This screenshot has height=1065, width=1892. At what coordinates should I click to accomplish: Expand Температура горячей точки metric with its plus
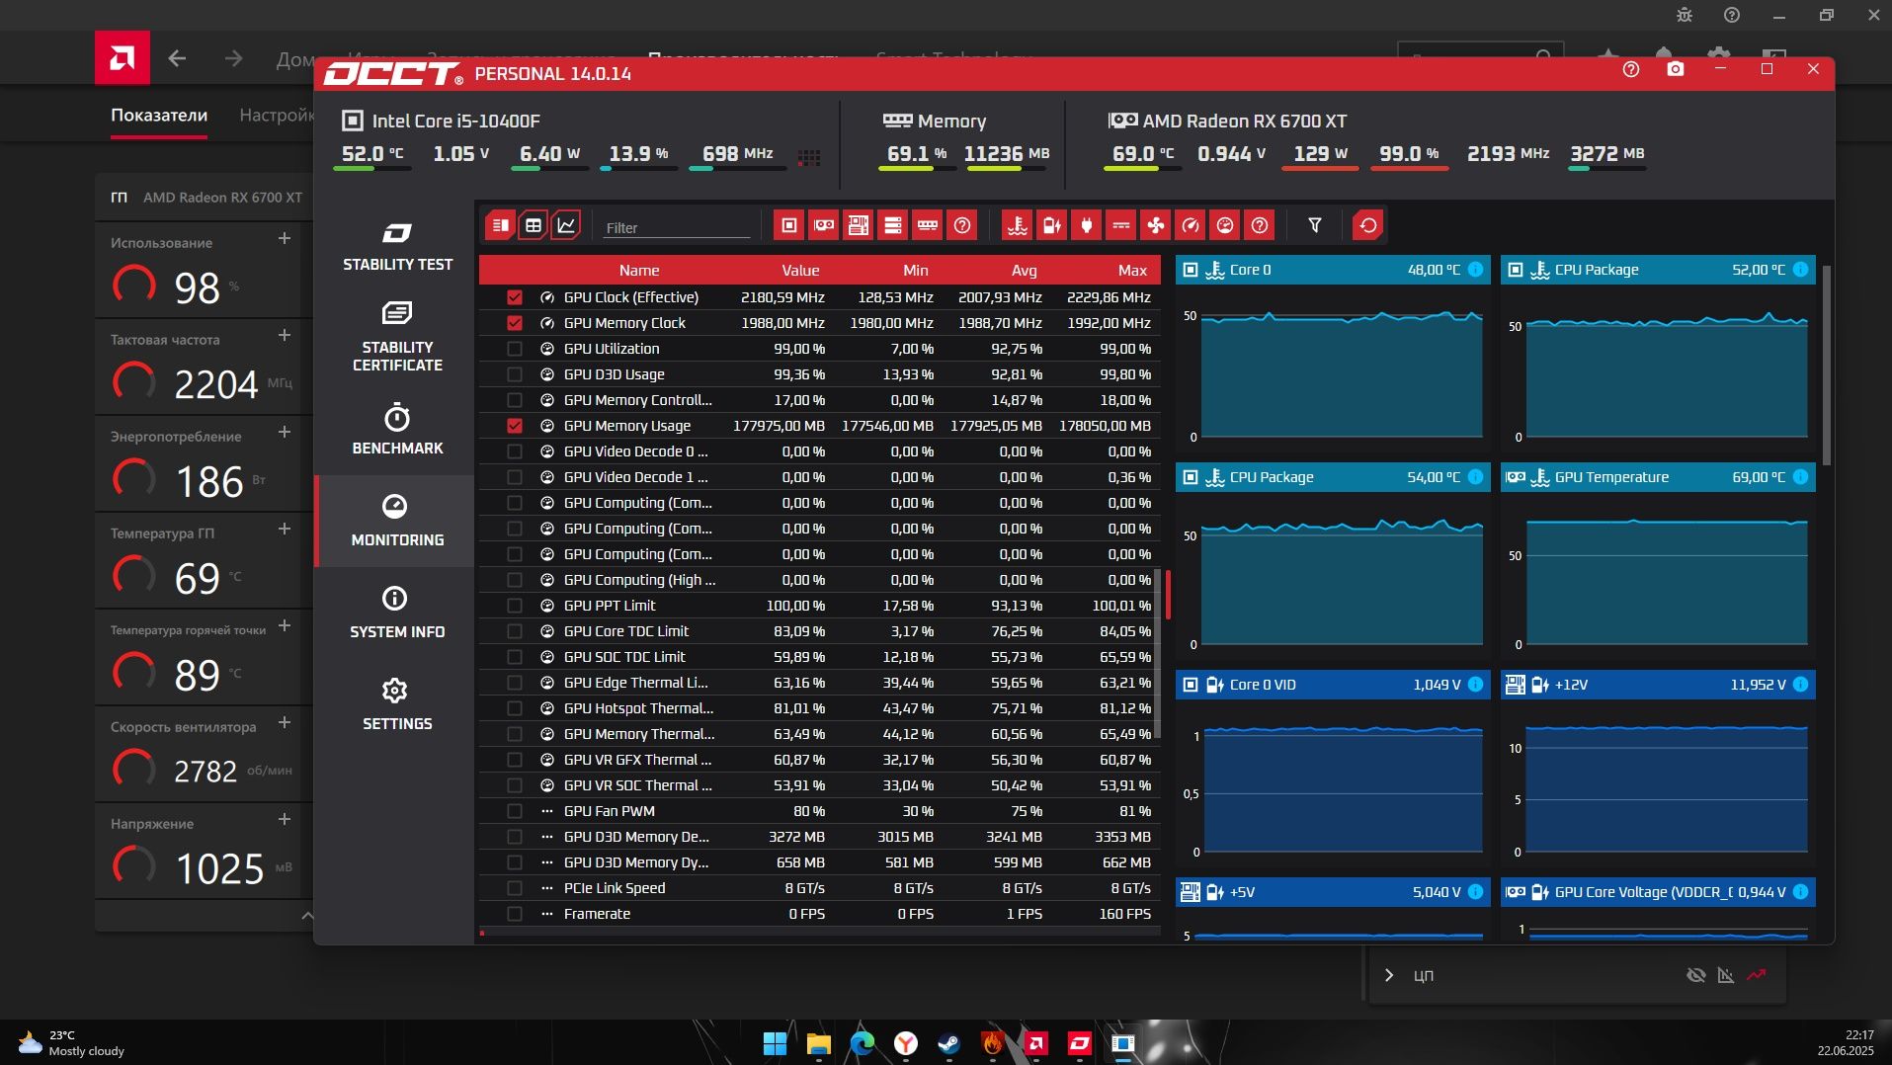click(285, 625)
